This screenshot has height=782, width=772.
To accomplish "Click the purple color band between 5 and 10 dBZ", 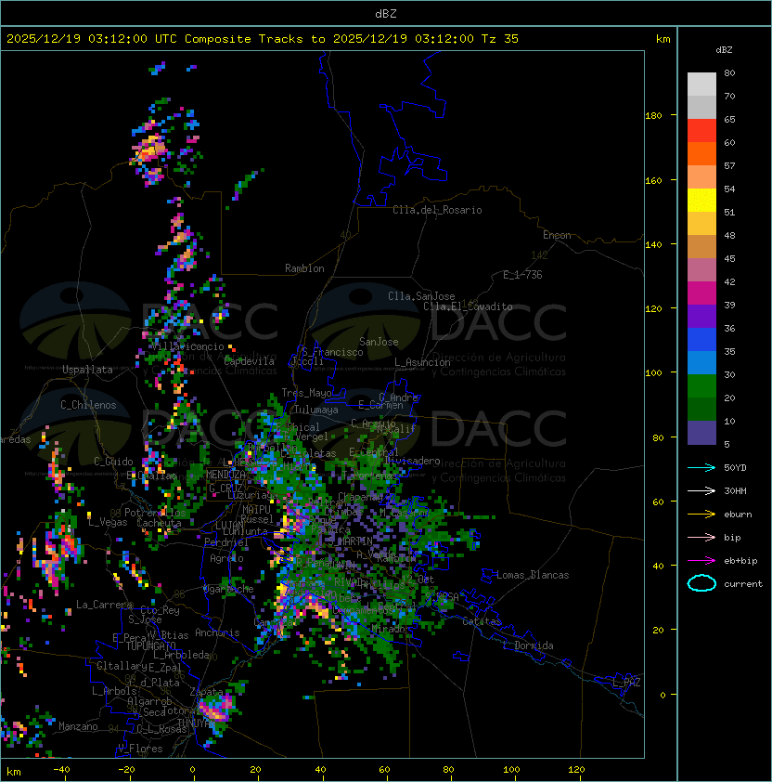I will (701, 433).
